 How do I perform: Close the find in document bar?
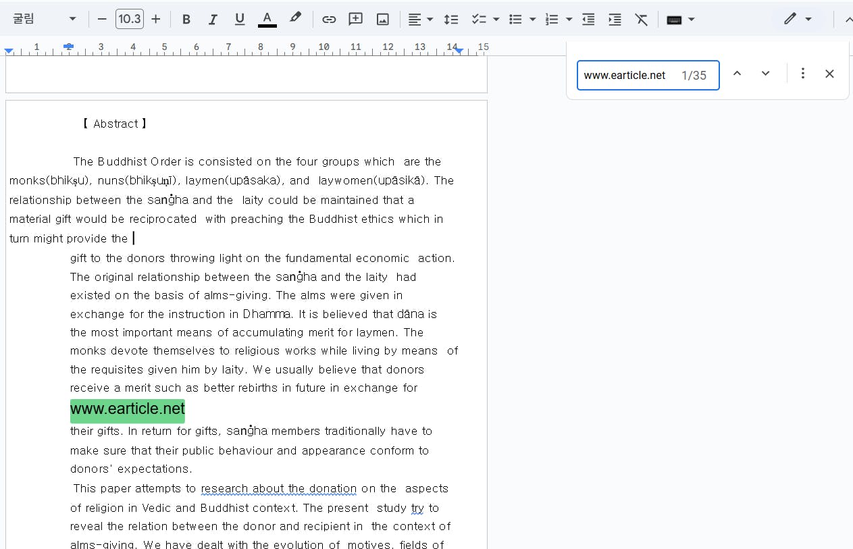[830, 74]
